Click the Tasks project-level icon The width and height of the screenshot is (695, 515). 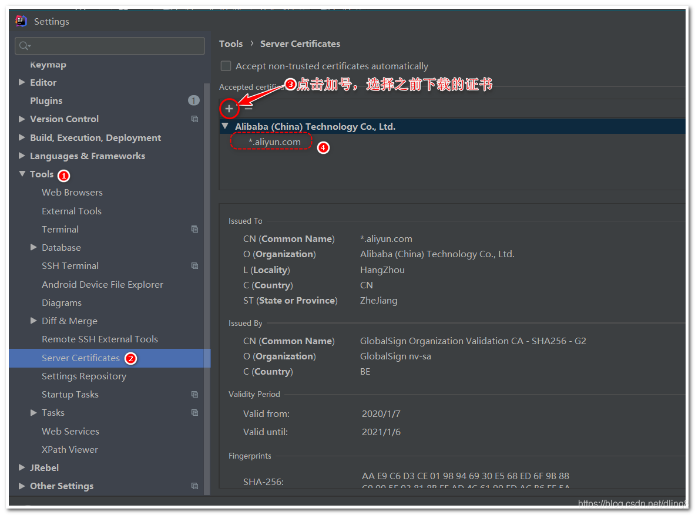[194, 412]
